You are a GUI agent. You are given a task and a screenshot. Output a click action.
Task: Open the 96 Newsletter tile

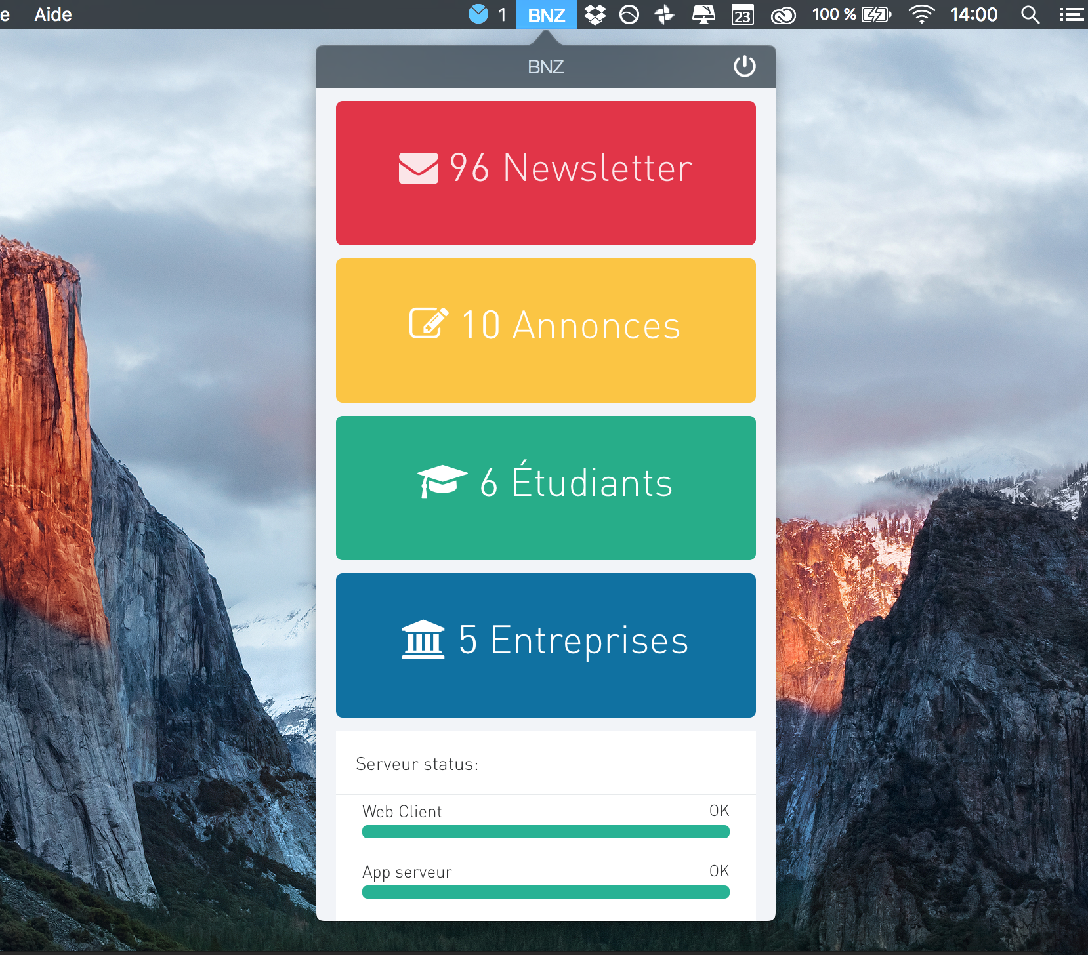[545, 173]
